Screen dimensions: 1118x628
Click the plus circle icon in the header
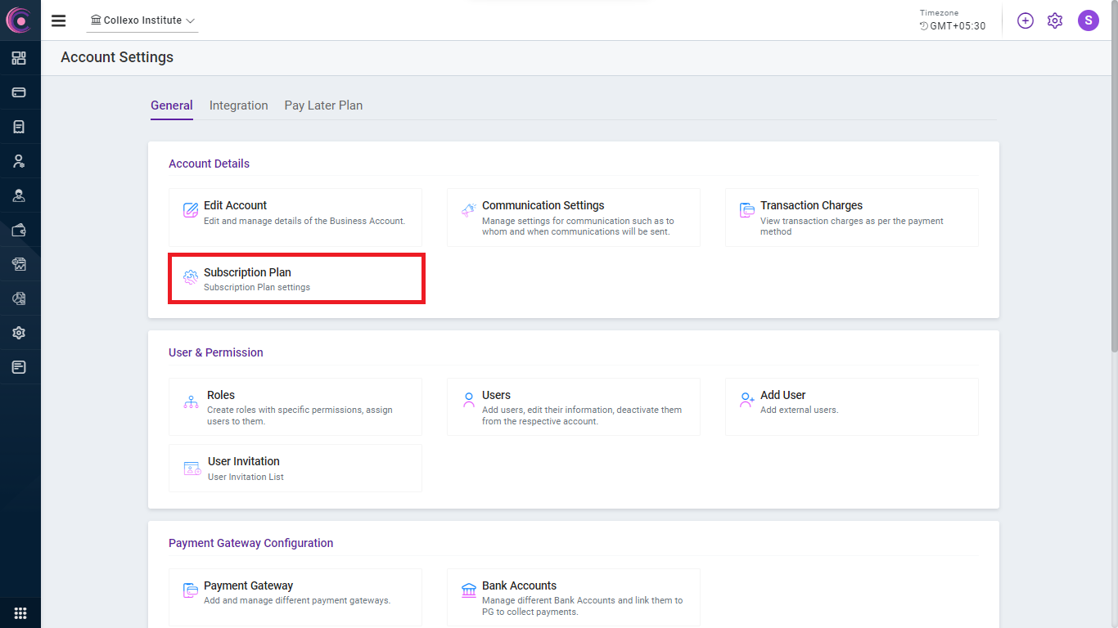click(x=1025, y=20)
